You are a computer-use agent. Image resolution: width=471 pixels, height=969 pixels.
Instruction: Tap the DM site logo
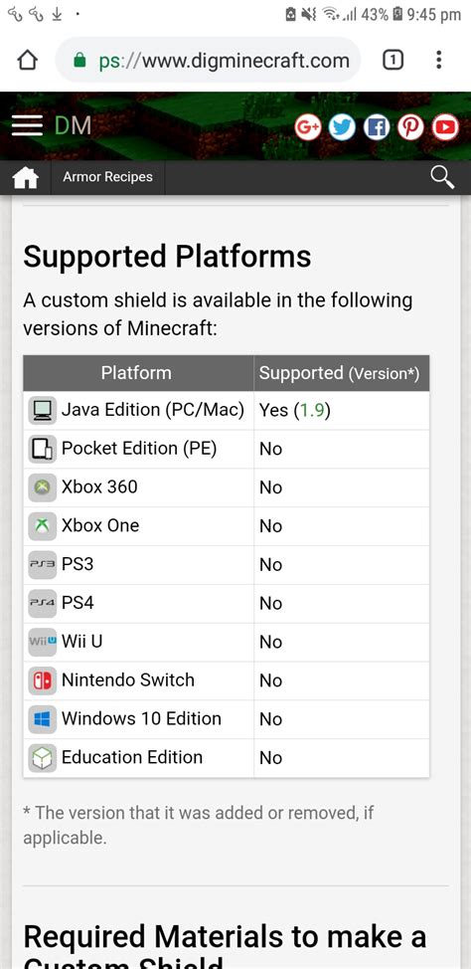tap(73, 125)
